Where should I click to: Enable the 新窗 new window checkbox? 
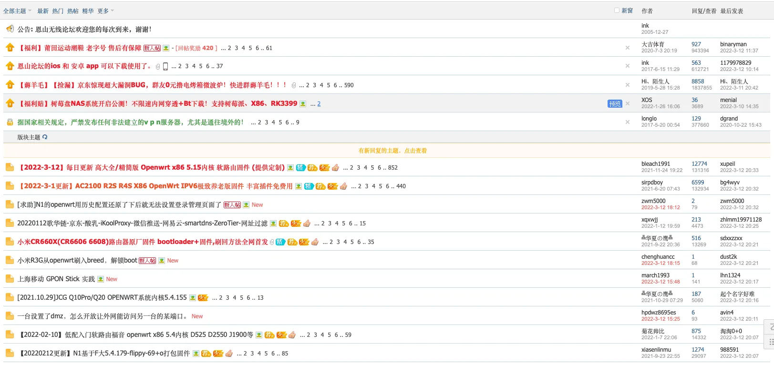[617, 10]
